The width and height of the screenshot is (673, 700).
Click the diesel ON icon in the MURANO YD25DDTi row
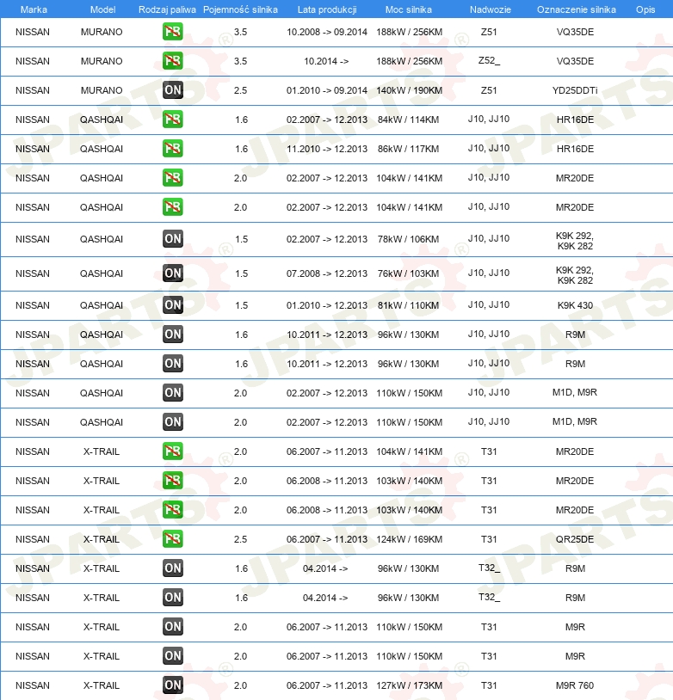coord(172,90)
